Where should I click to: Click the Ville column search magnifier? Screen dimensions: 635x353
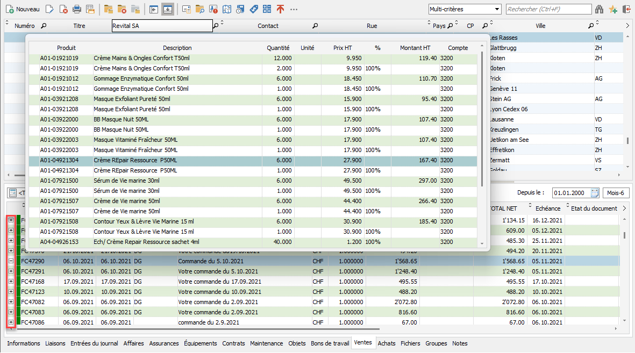click(x=591, y=25)
